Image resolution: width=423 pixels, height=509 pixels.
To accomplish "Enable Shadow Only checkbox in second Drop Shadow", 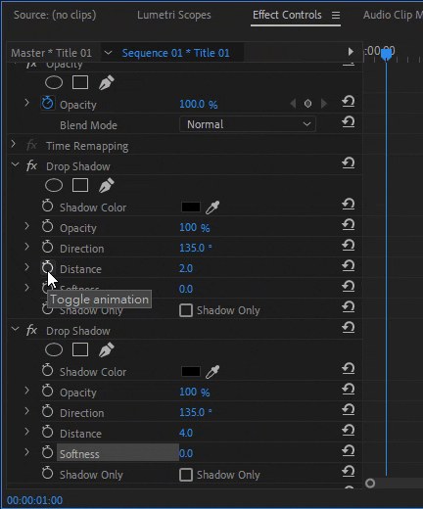I will [x=186, y=475].
